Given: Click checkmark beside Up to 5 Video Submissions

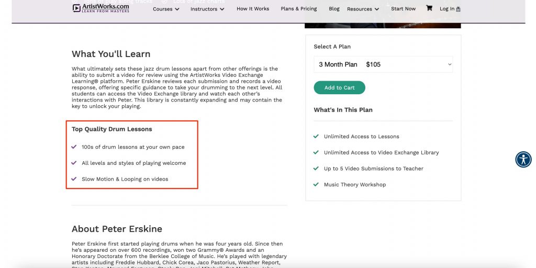Looking at the screenshot, I should (x=316, y=168).
